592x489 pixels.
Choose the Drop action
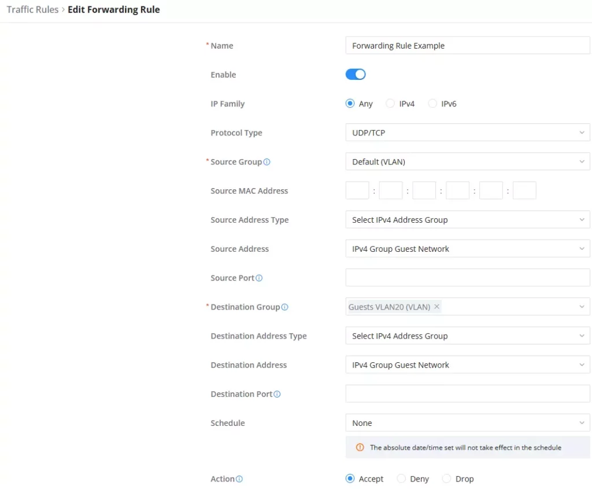446,479
